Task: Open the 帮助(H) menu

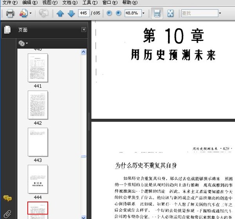Action: point(130,3)
